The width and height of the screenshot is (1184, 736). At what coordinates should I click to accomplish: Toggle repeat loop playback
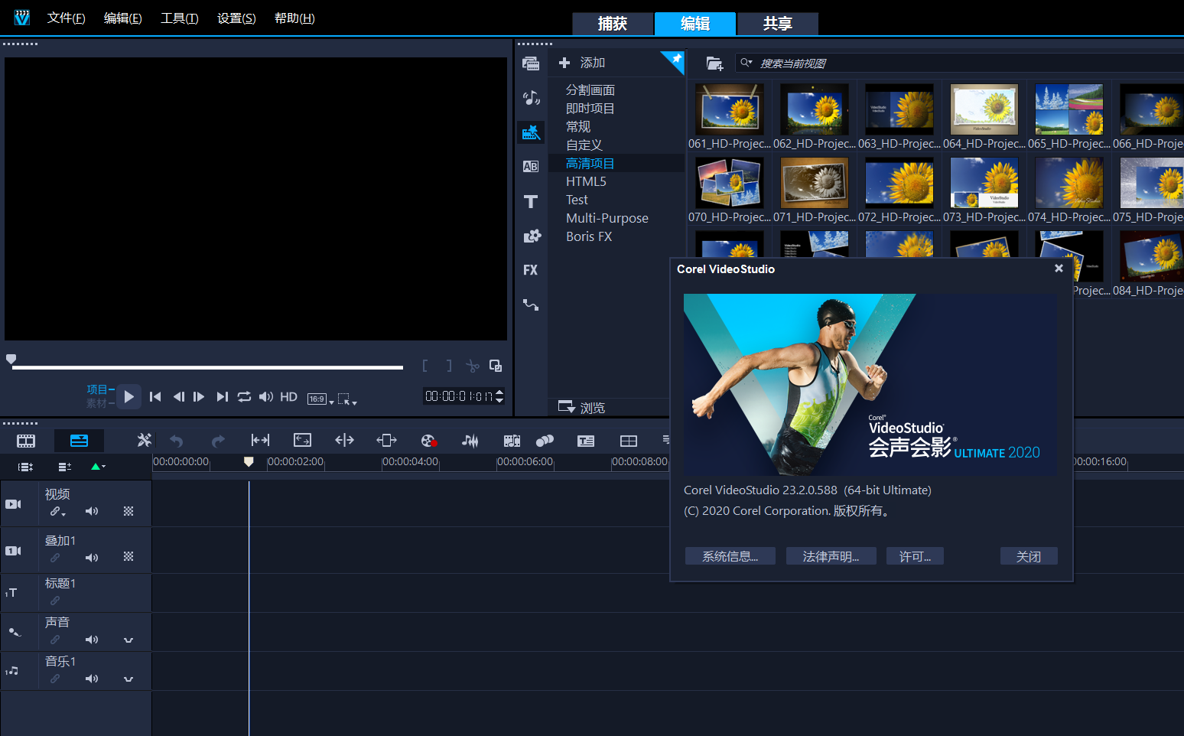tap(244, 396)
